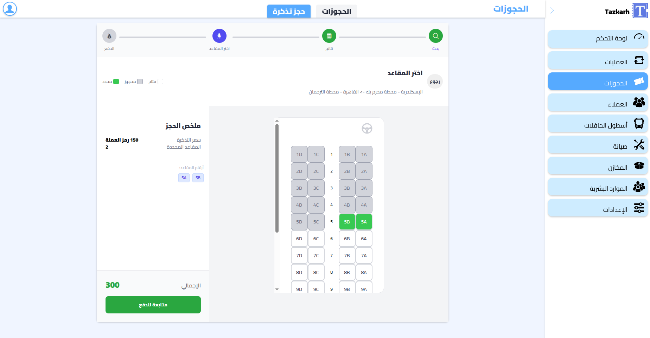Screen dimensions: 650x338
Task: Click the green متابعة للدفع button
Action: point(153,305)
